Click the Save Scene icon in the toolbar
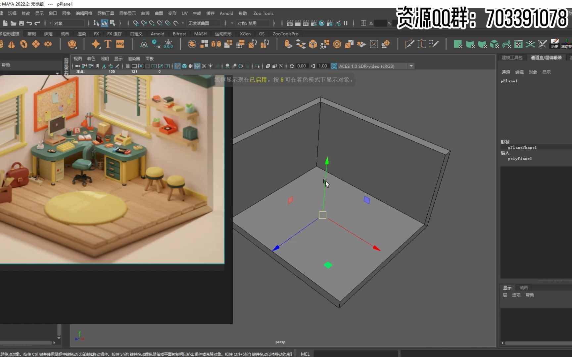 pos(21,23)
